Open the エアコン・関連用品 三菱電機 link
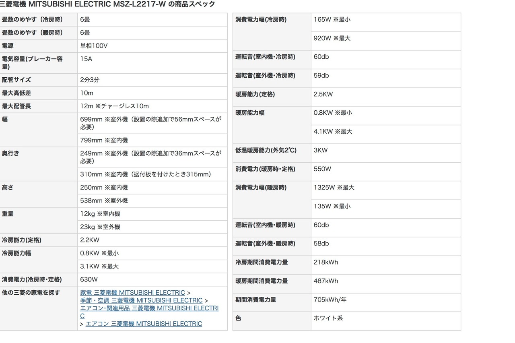Image resolution: width=515 pixels, height=343 pixels. pos(149,312)
